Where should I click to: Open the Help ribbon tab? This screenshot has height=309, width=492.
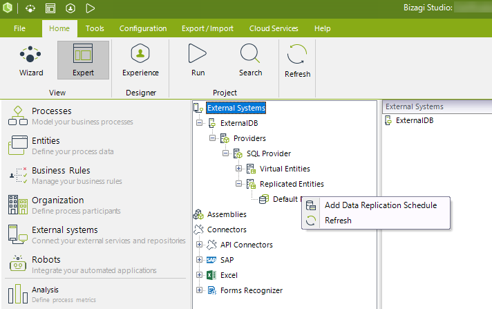[322, 28]
